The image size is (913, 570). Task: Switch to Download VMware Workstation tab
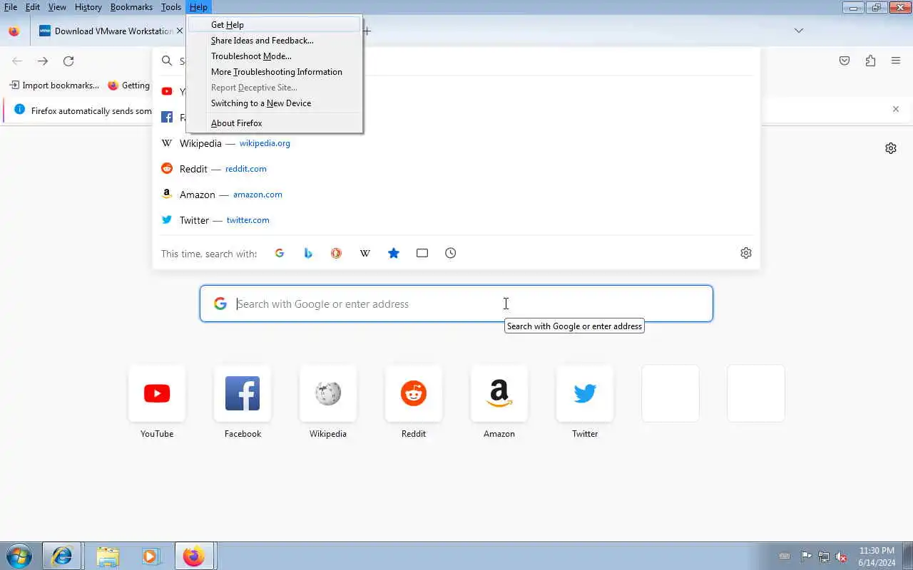[x=107, y=31]
